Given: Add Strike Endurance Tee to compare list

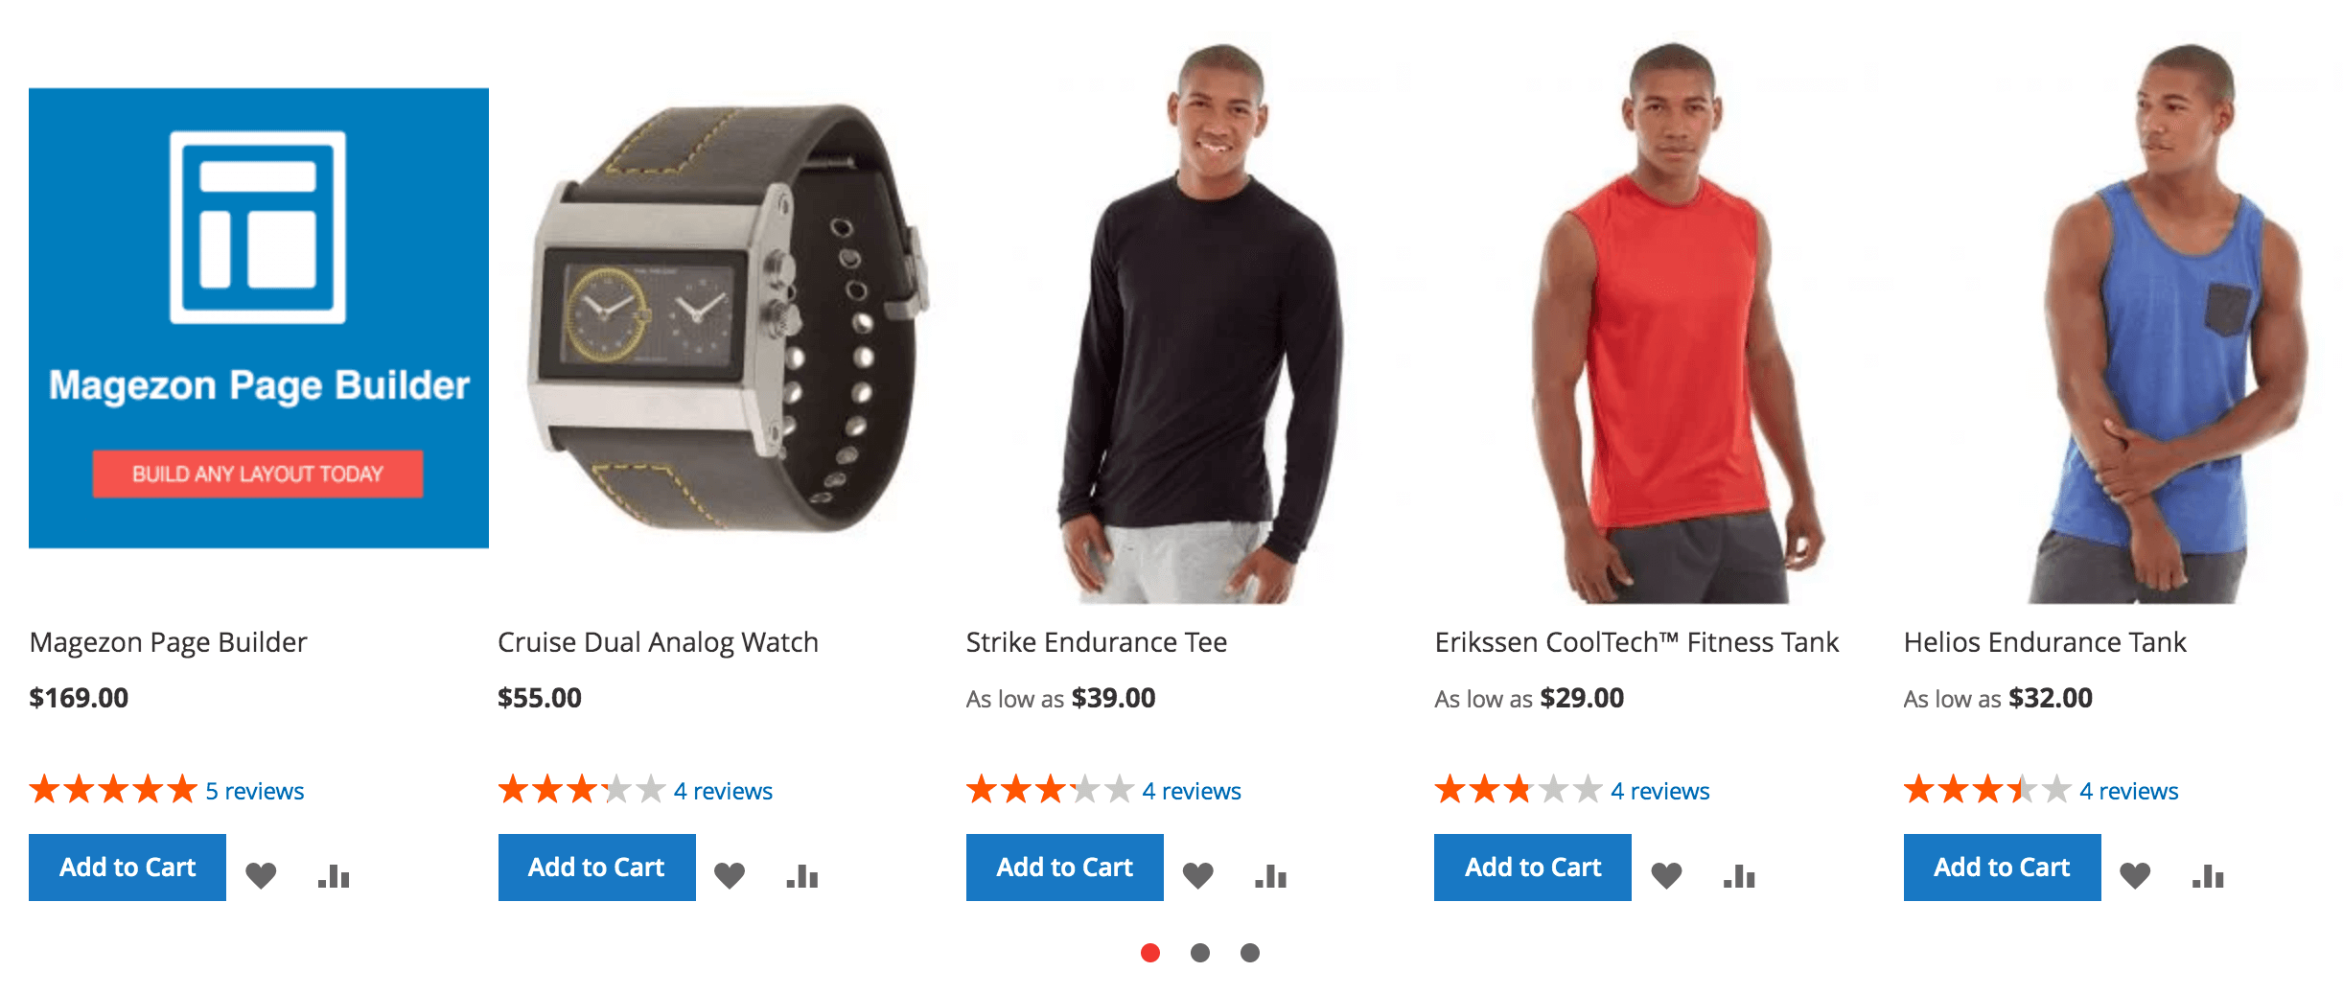Looking at the screenshot, I should (1271, 875).
